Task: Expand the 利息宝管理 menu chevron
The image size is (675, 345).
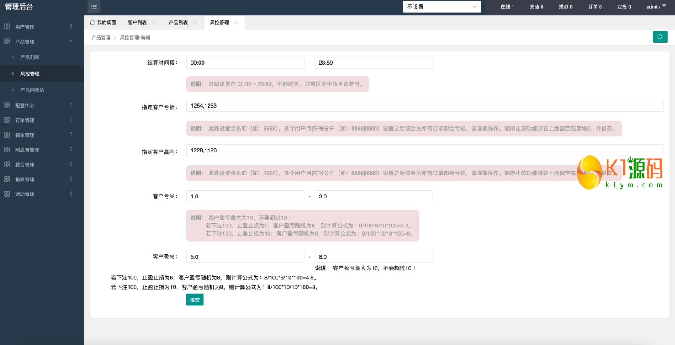Action: [71, 149]
